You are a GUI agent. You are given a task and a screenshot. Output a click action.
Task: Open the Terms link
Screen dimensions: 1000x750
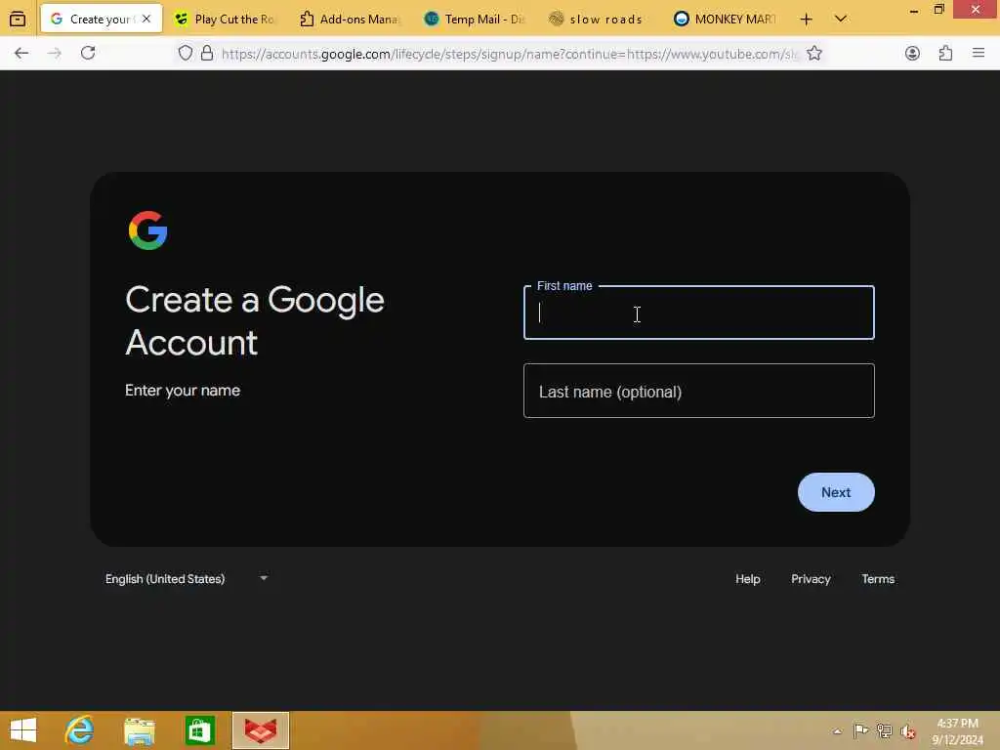click(878, 579)
